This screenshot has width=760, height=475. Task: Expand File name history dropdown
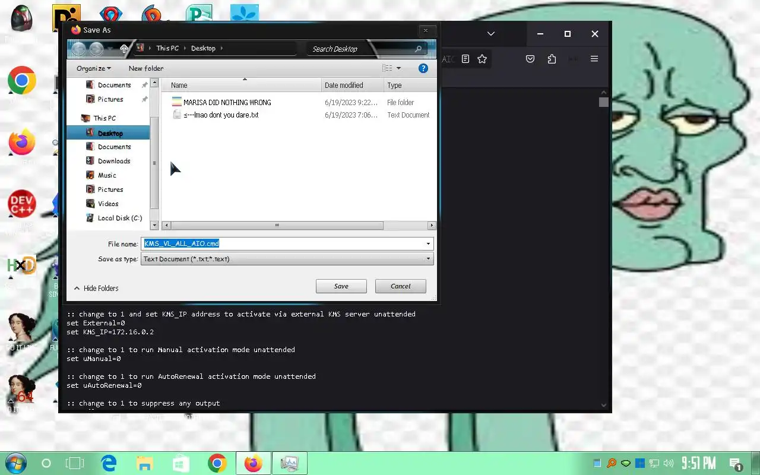click(x=428, y=243)
